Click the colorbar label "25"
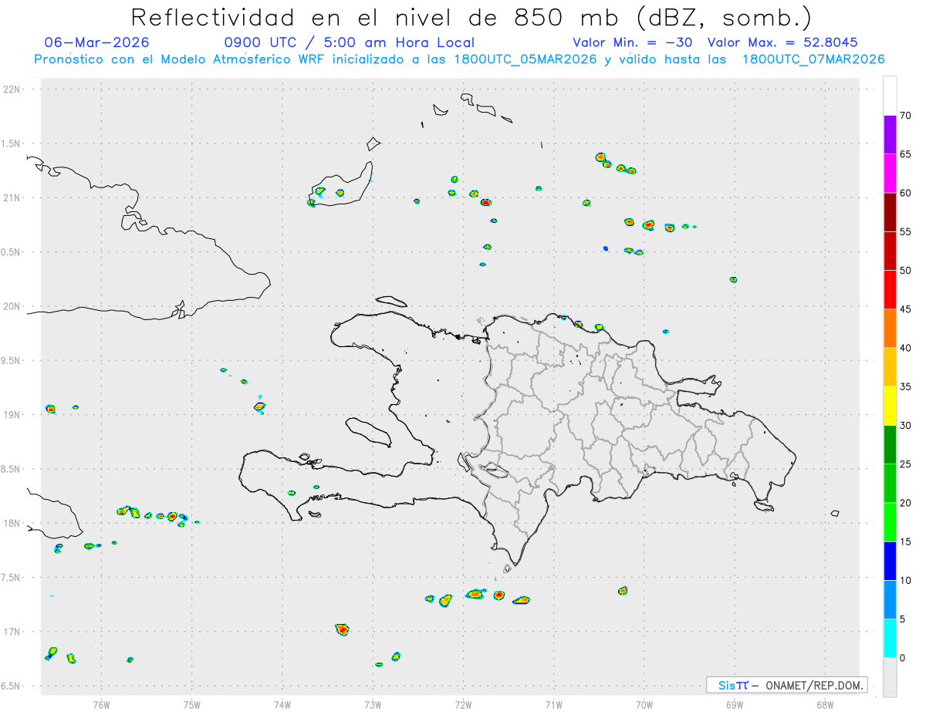Image resolution: width=926 pixels, height=715 pixels. 906,464
